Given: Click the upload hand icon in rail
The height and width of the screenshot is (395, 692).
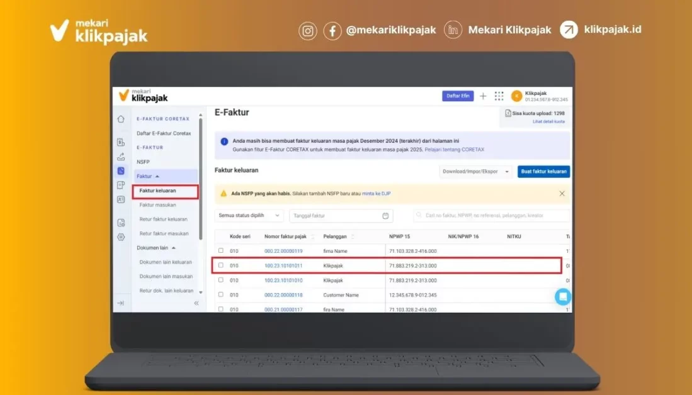Looking at the screenshot, I should [x=121, y=157].
